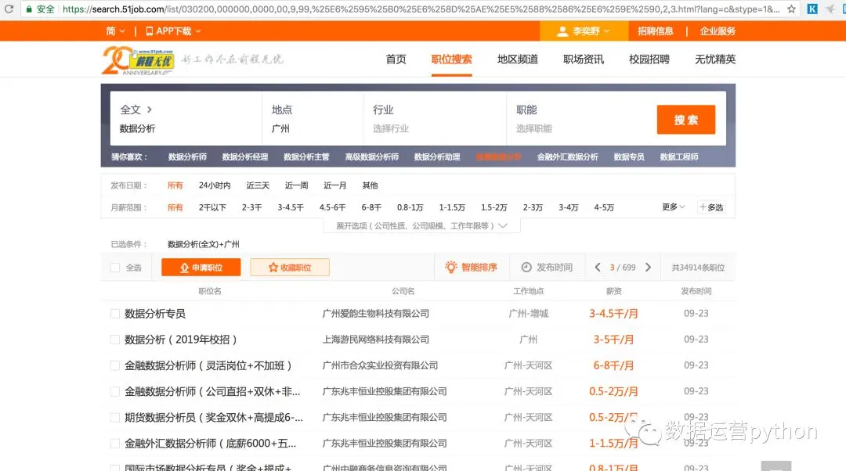Expand the APP下载 dropdown menu
This screenshot has width=846, height=471.
(198, 31)
